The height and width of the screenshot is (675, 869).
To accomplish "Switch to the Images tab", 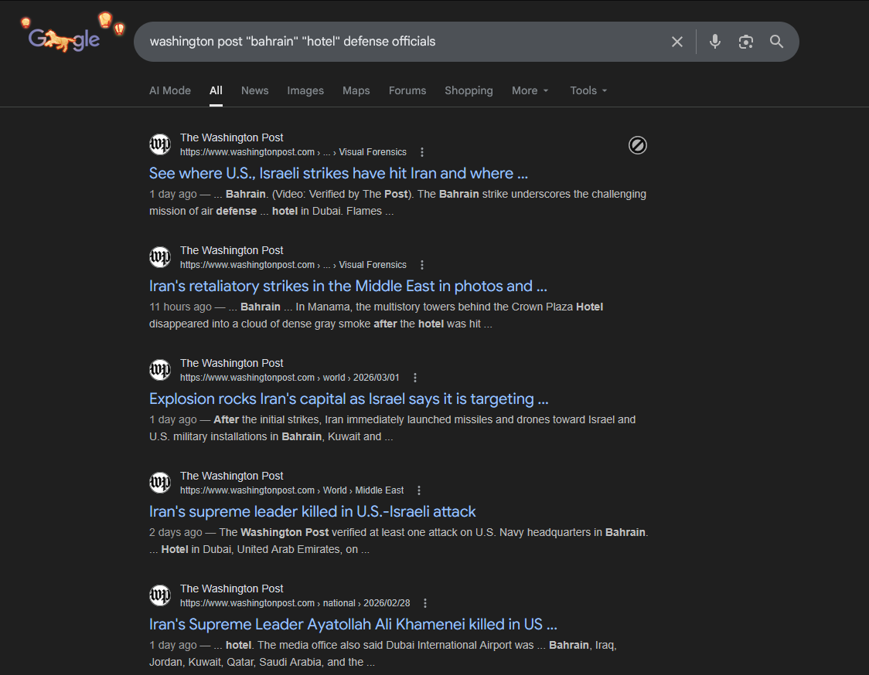I will [x=305, y=90].
